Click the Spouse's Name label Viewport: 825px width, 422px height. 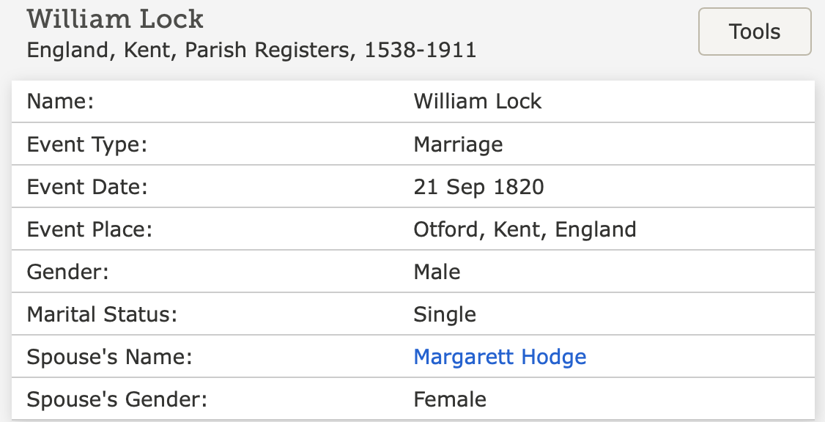pos(109,357)
